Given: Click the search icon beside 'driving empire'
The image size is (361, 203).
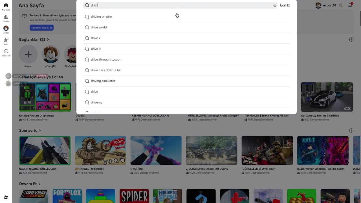Looking at the screenshot, I should [x=87, y=17].
